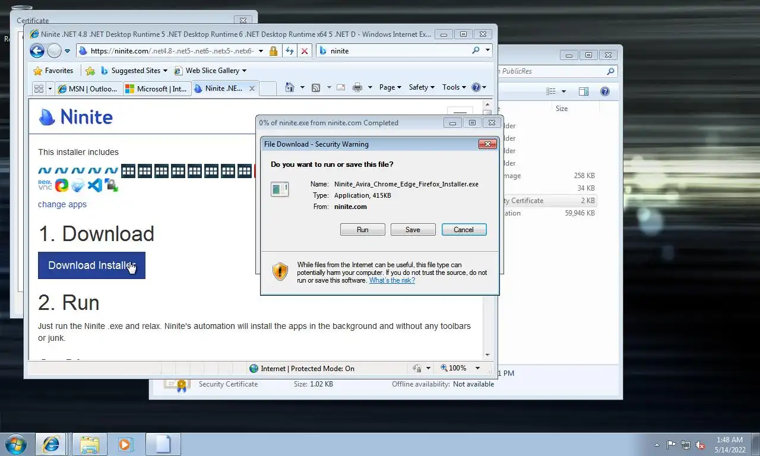Open Web Slice Gallery favorites item
The image size is (760, 456).
pos(210,71)
